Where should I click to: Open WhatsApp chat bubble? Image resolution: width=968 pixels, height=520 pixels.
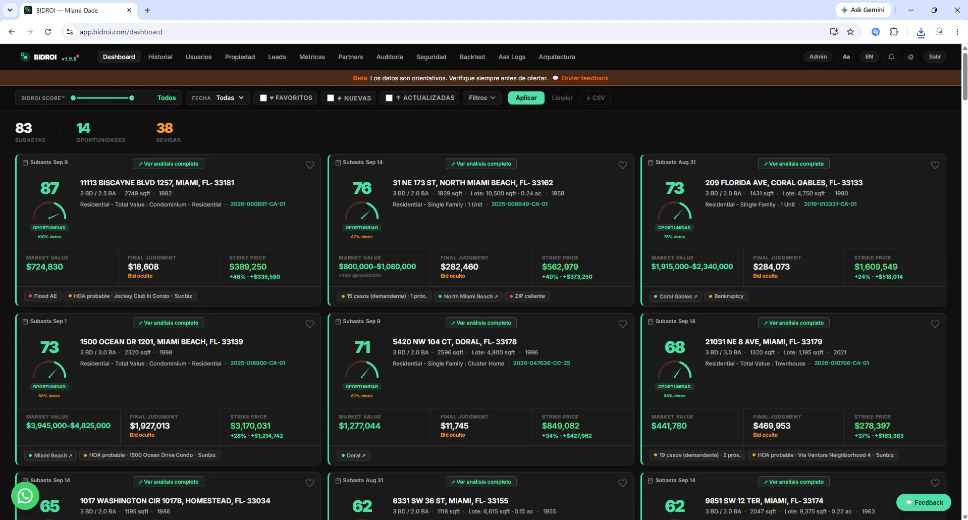tap(25, 496)
